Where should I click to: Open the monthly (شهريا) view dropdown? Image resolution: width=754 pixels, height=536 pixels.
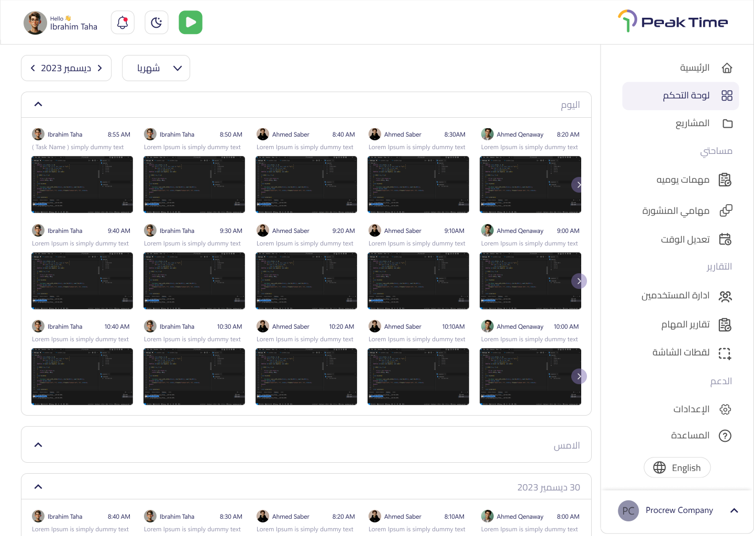(156, 68)
